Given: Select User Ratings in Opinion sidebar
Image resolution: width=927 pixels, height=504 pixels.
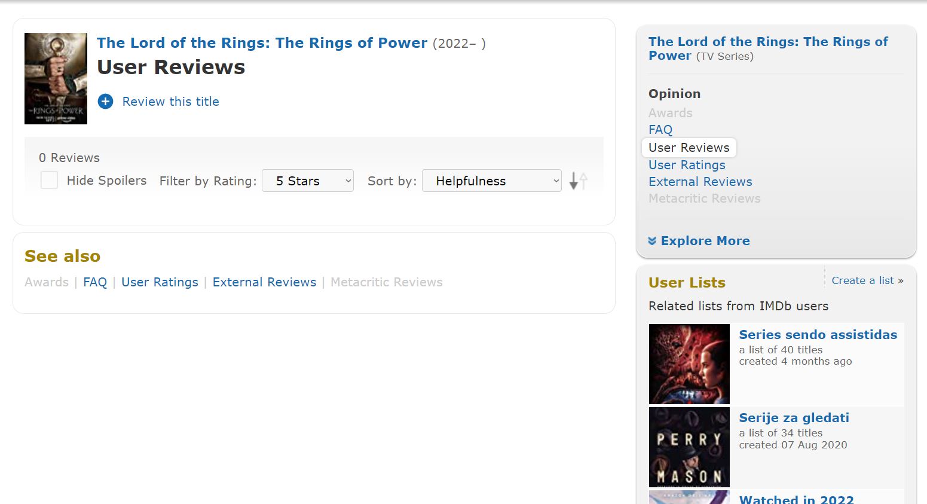Looking at the screenshot, I should tap(687, 165).
